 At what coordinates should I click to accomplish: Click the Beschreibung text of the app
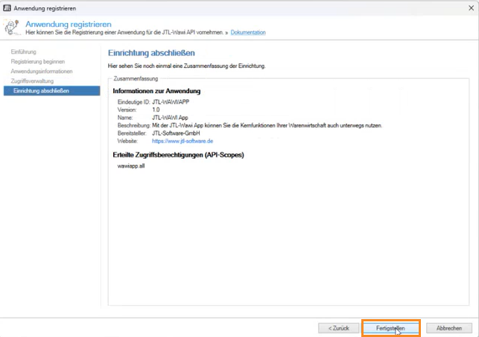tap(267, 125)
